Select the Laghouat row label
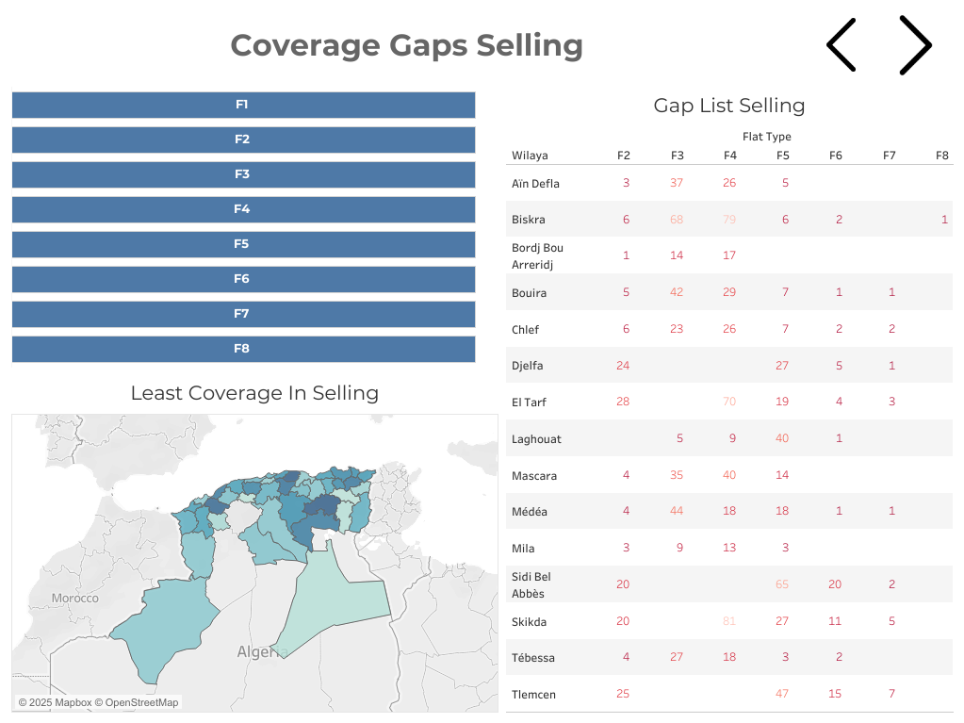964x723 pixels. pos(536,439)
